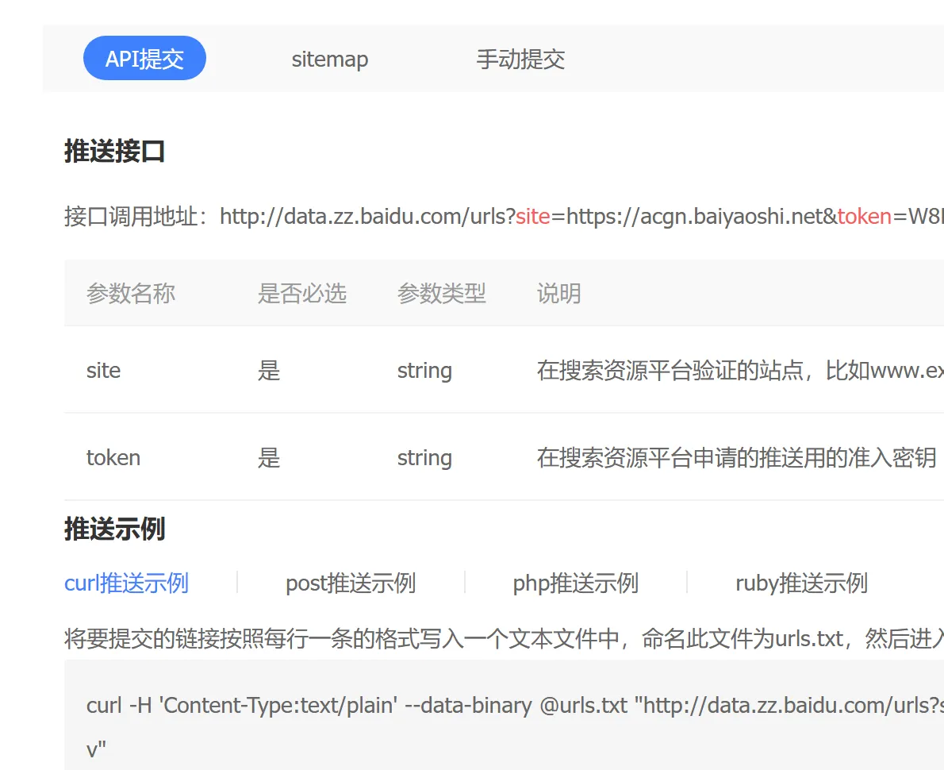The width and height of the screenshot is (944, 770).
Task: View the php推送示例 example
Action: (576, 583)
